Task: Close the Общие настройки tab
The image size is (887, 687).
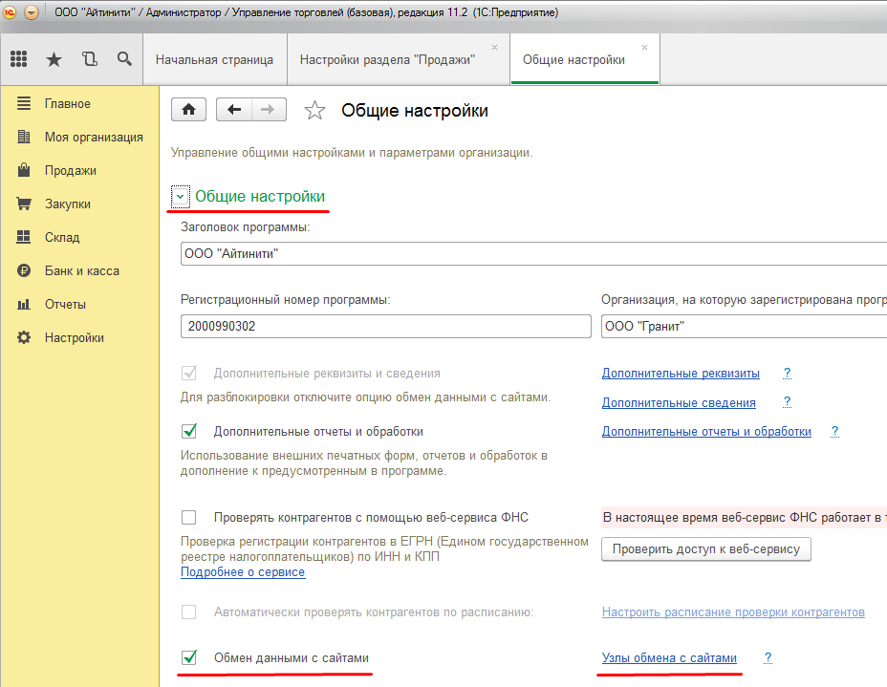Action: 644,48
